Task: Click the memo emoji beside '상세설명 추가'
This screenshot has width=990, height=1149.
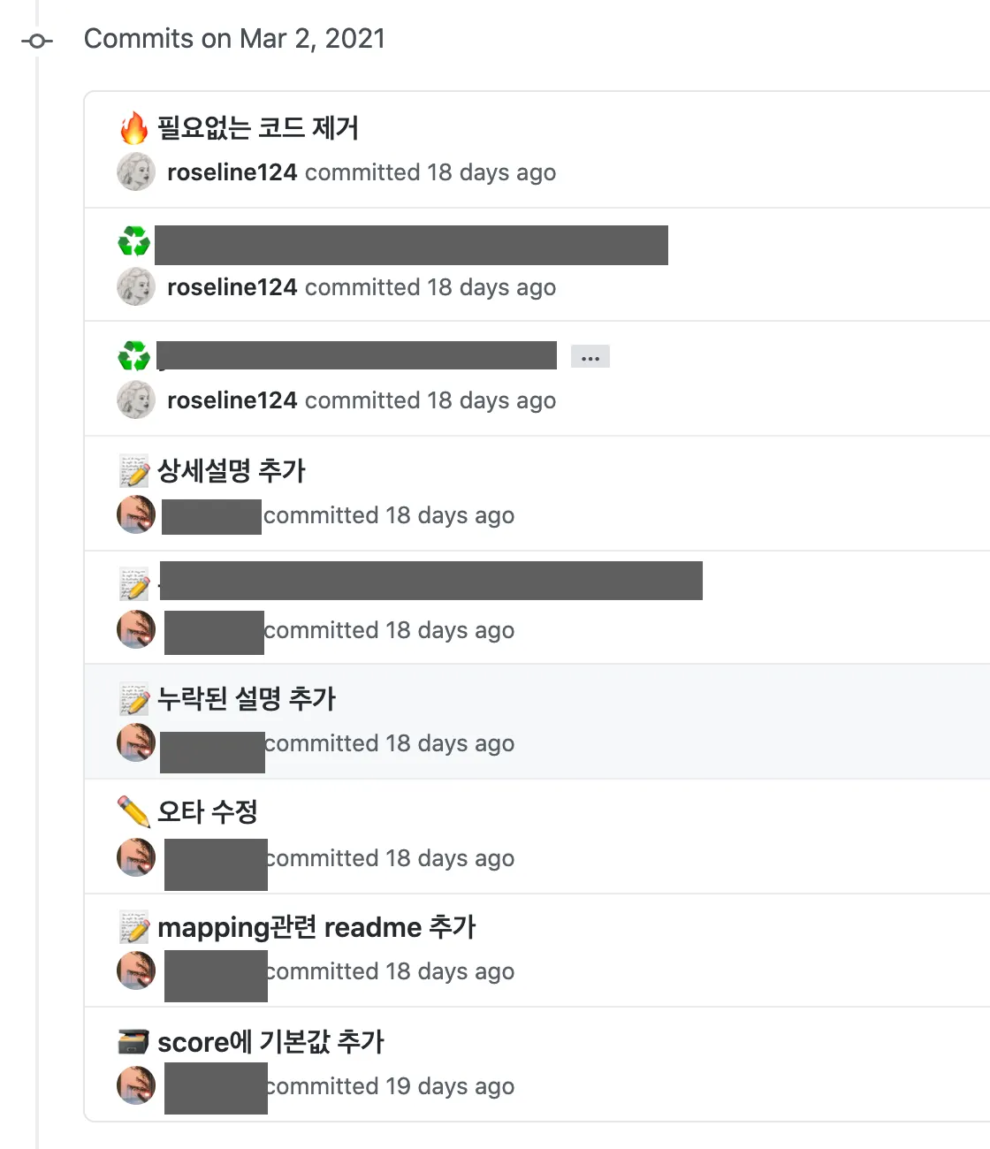Action: pos(134,471)
